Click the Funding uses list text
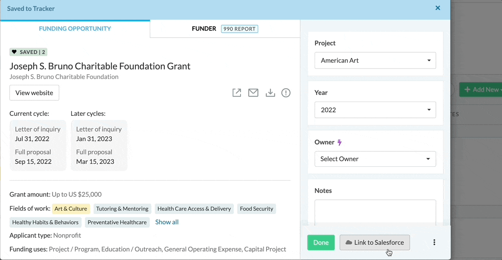The image size is (502, 260). pyautogui.click(x=167, y=249)
